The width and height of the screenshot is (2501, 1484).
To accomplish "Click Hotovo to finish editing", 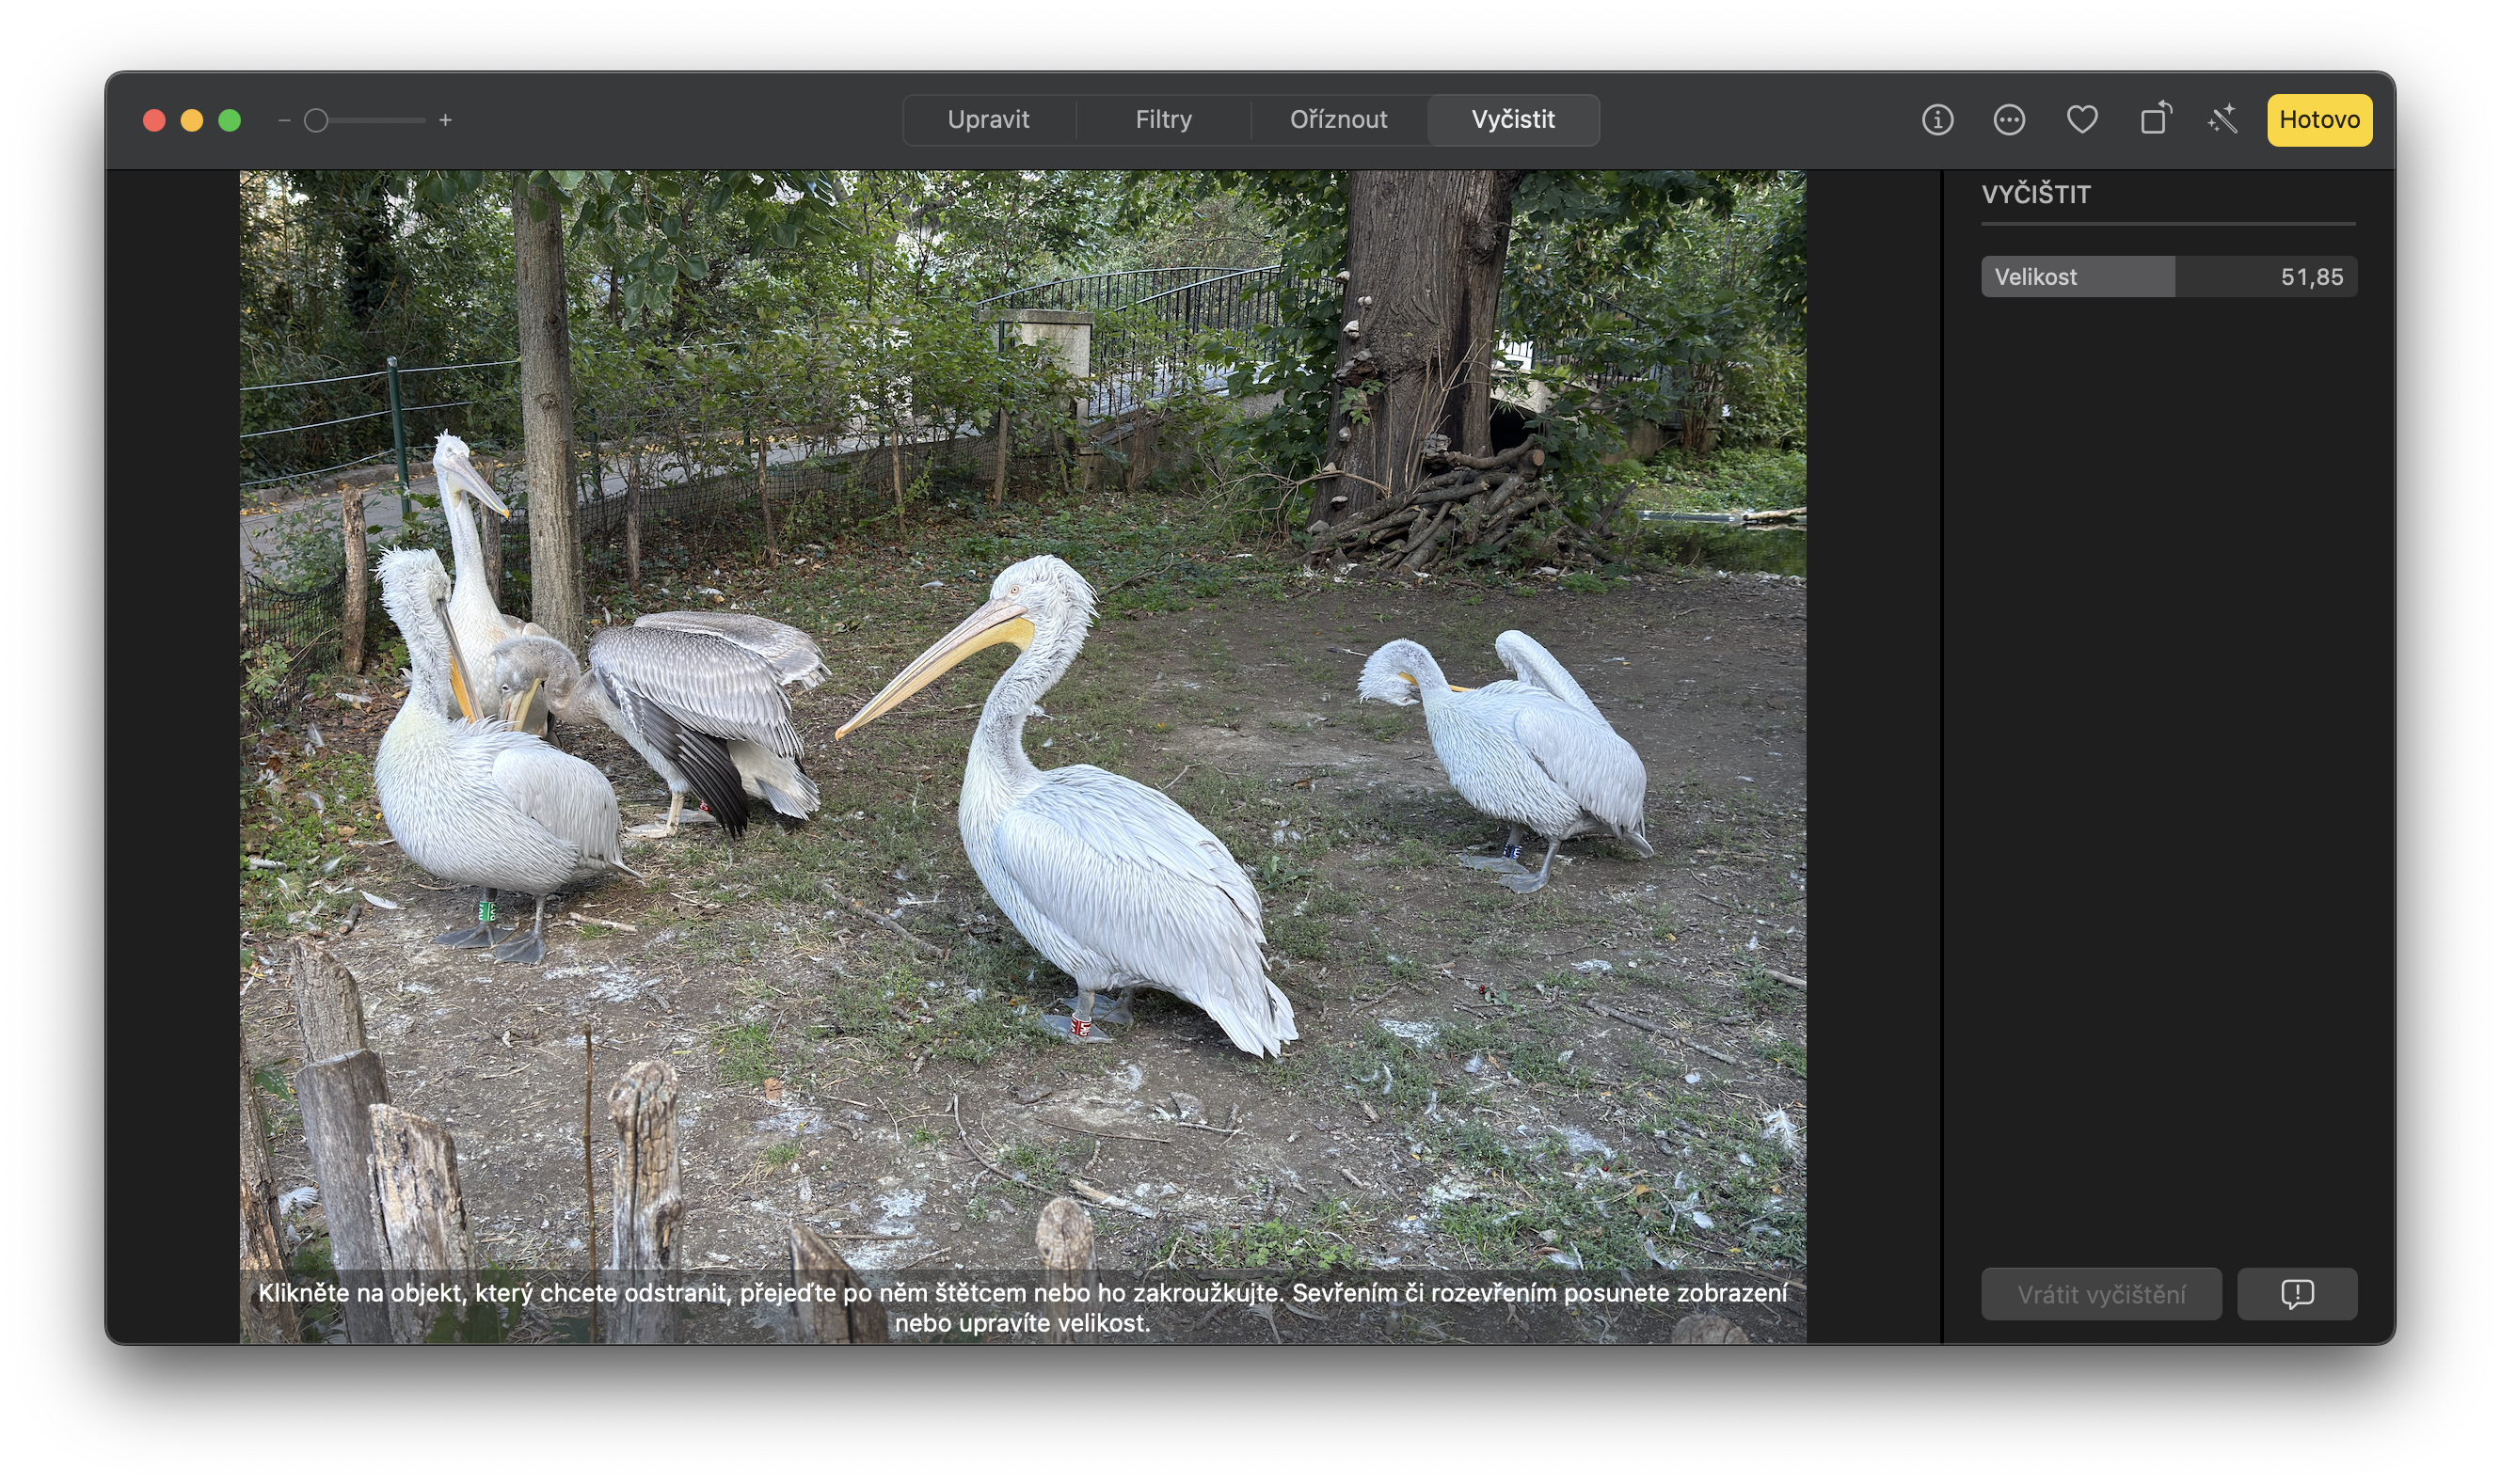I will tap(2318, 119).
